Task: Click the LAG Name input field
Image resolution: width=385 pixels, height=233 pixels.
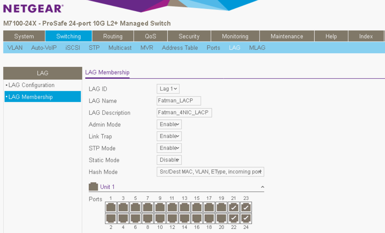Action: [179, 101]
